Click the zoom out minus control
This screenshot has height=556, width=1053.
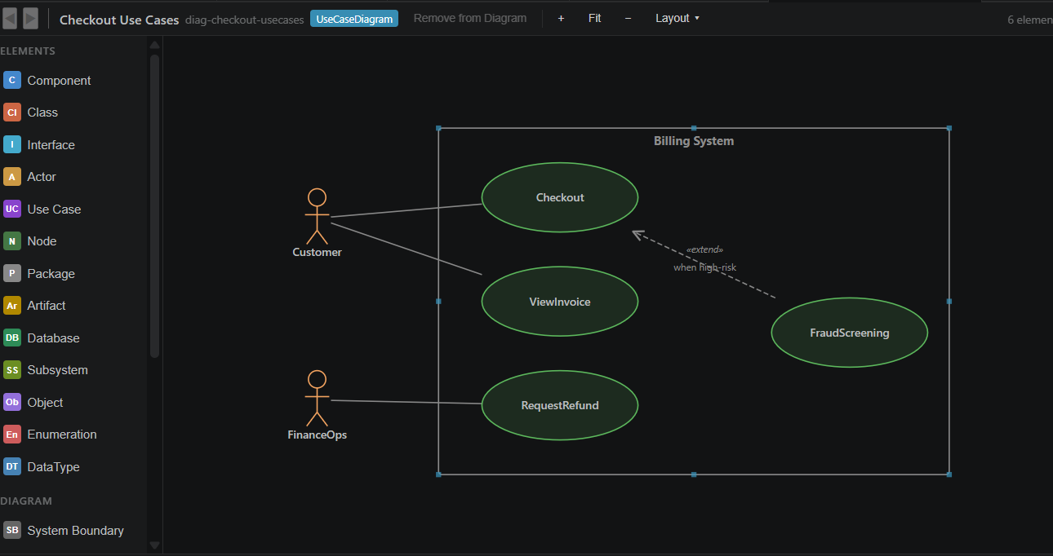click(627, 17)
